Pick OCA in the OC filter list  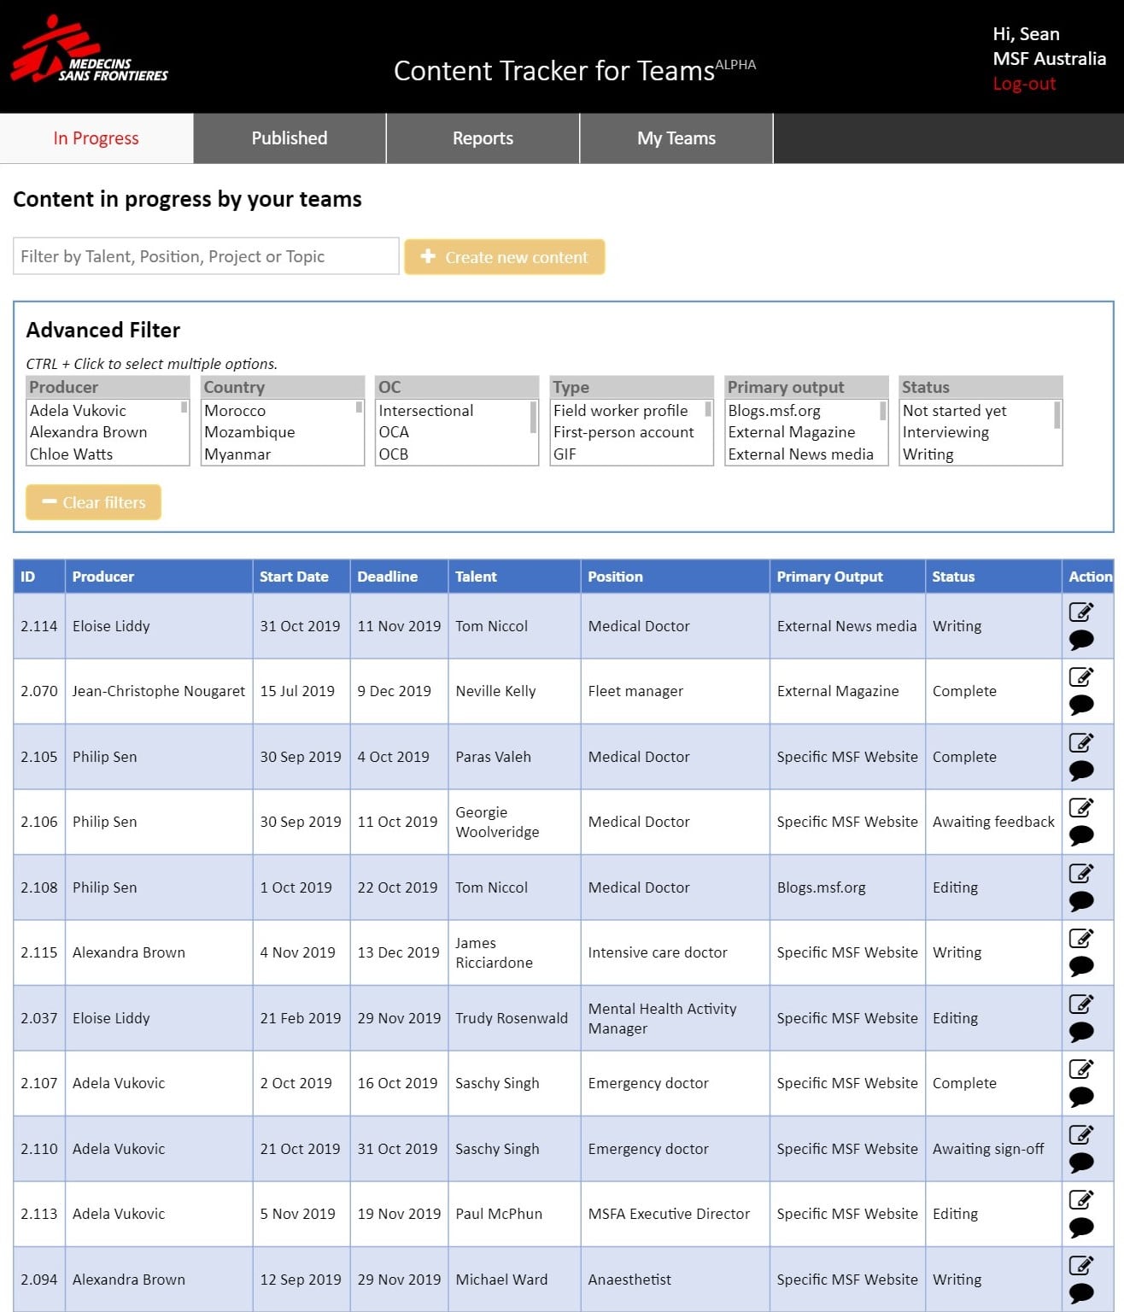coord(394,432)
